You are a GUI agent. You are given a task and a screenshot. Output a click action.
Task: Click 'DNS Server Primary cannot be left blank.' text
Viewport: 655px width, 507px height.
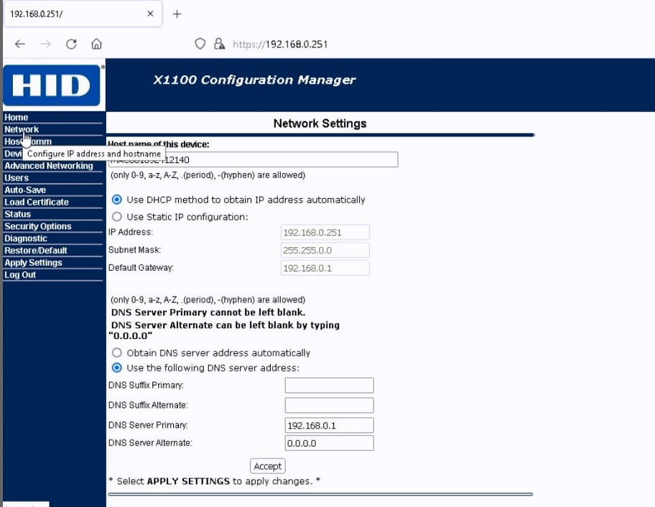tap(208, 312)
